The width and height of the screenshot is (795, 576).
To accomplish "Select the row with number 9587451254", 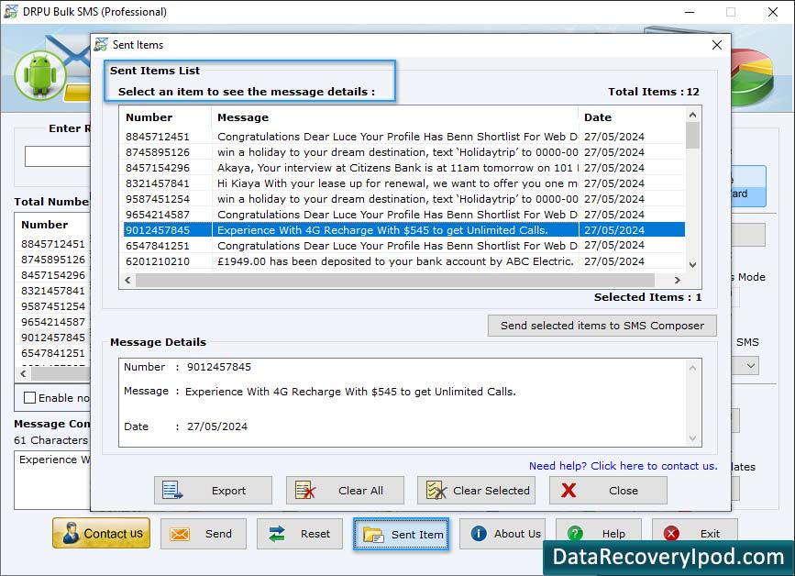I will tap(404, 199).
